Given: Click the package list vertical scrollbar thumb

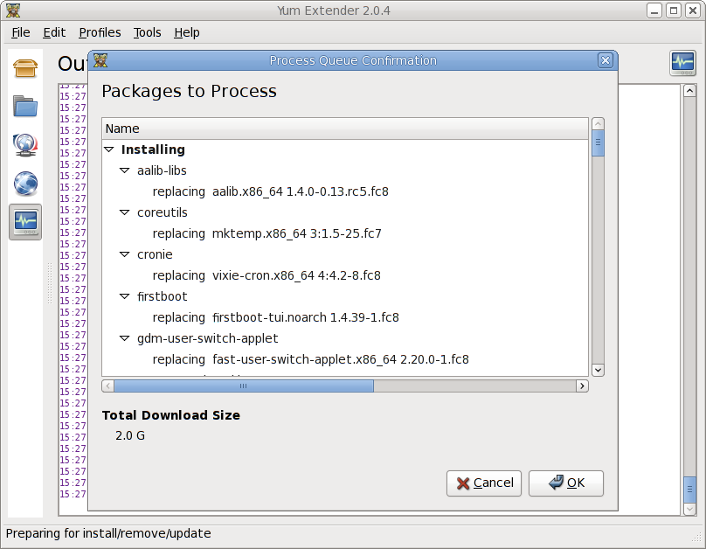Looking at the screenshot, I should click(598, 142).
